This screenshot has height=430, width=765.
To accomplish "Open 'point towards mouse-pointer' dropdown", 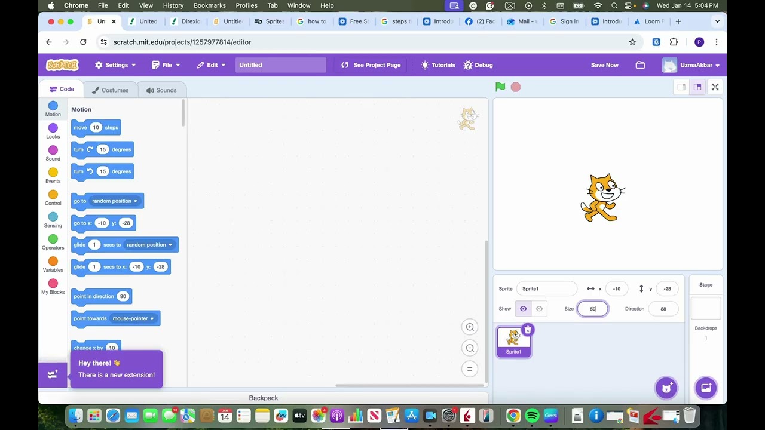I will 133,318.
